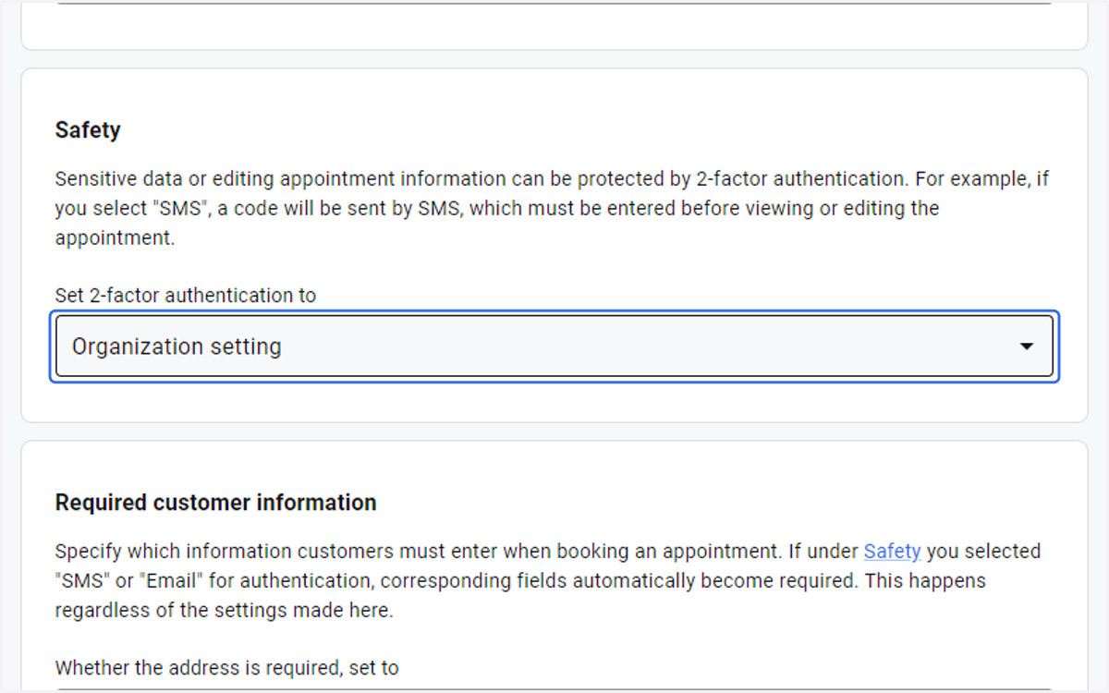
Task: Select the paragraph starting 'Specify which information customers'
Action: pyautogui.click(x=548, y=581)
